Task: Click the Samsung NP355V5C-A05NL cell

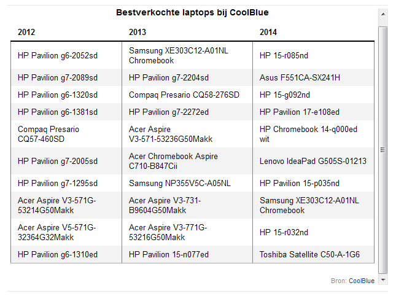Action: point(180,183)
